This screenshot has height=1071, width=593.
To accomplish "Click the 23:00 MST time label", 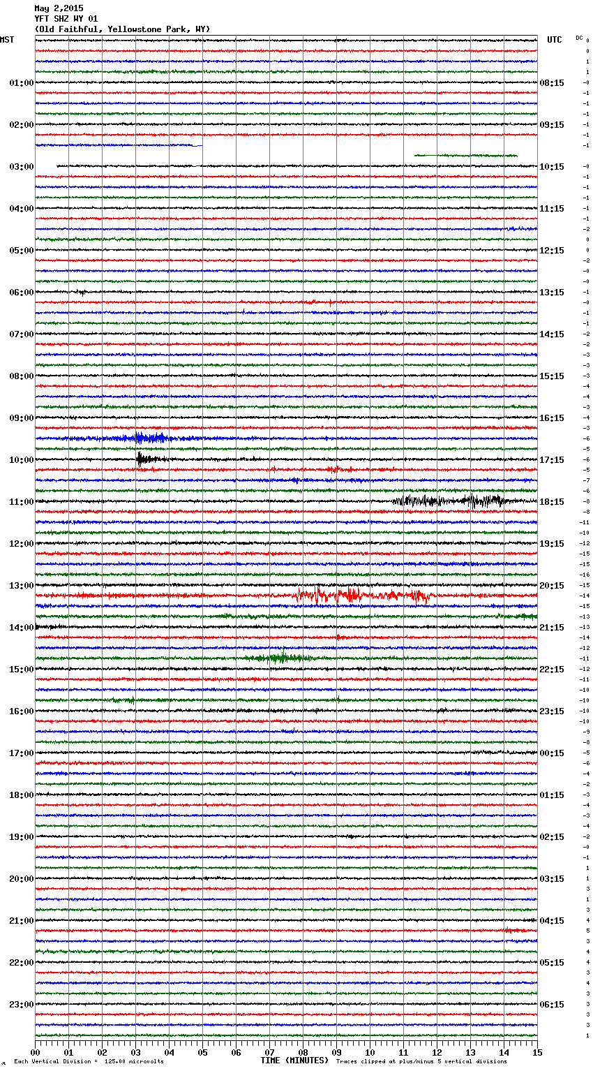I will (x=22, y=1005).
